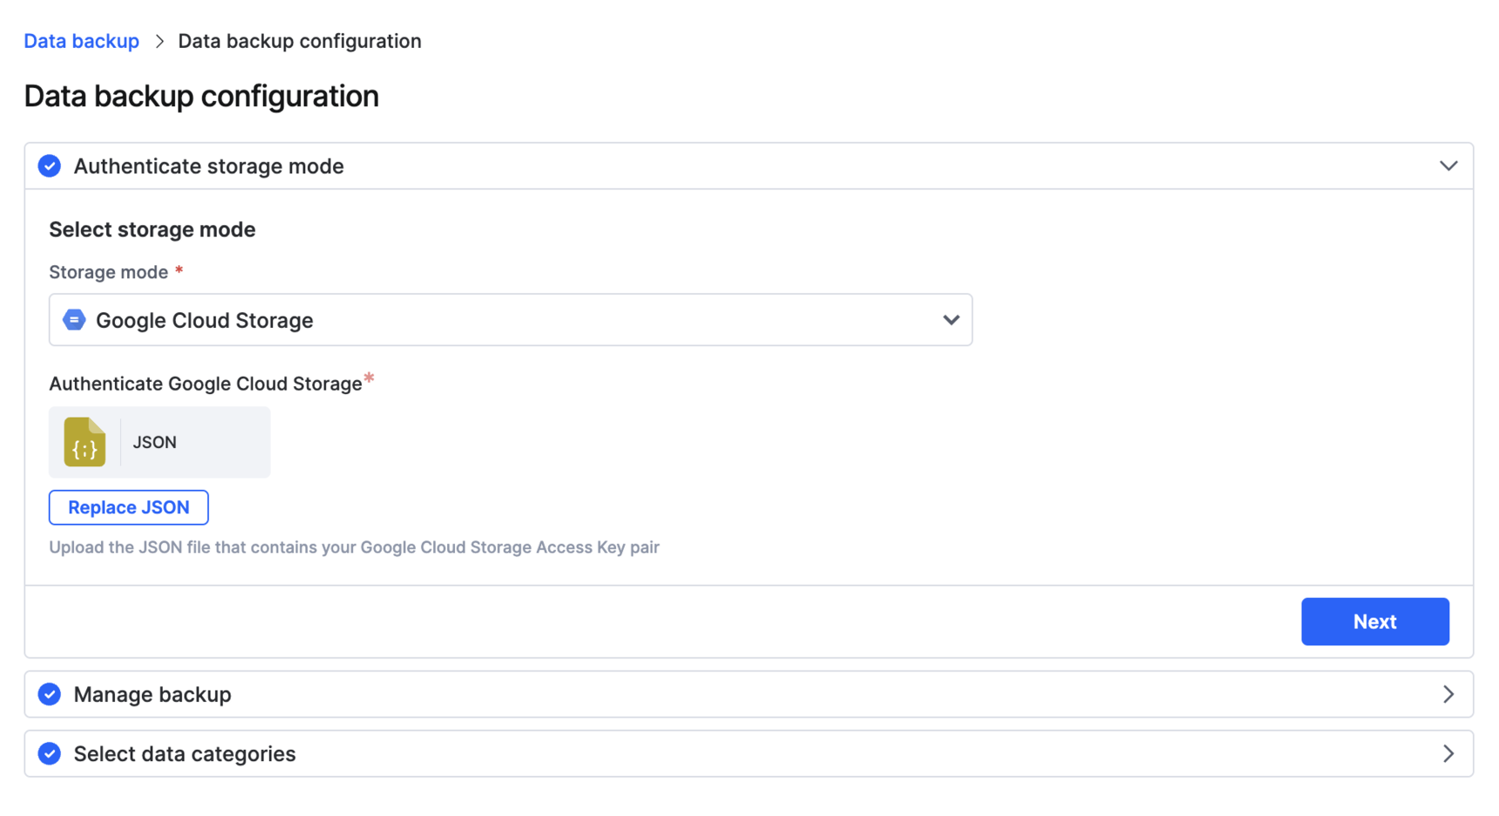This screenshot has height=816, width=1499.
Task: Open the Storage mode dropdown
Action: click(511, 320)
